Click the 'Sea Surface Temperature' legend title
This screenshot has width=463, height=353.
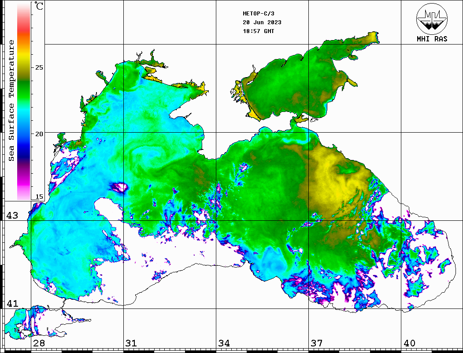pyautogui.click(x=11, y=100)
